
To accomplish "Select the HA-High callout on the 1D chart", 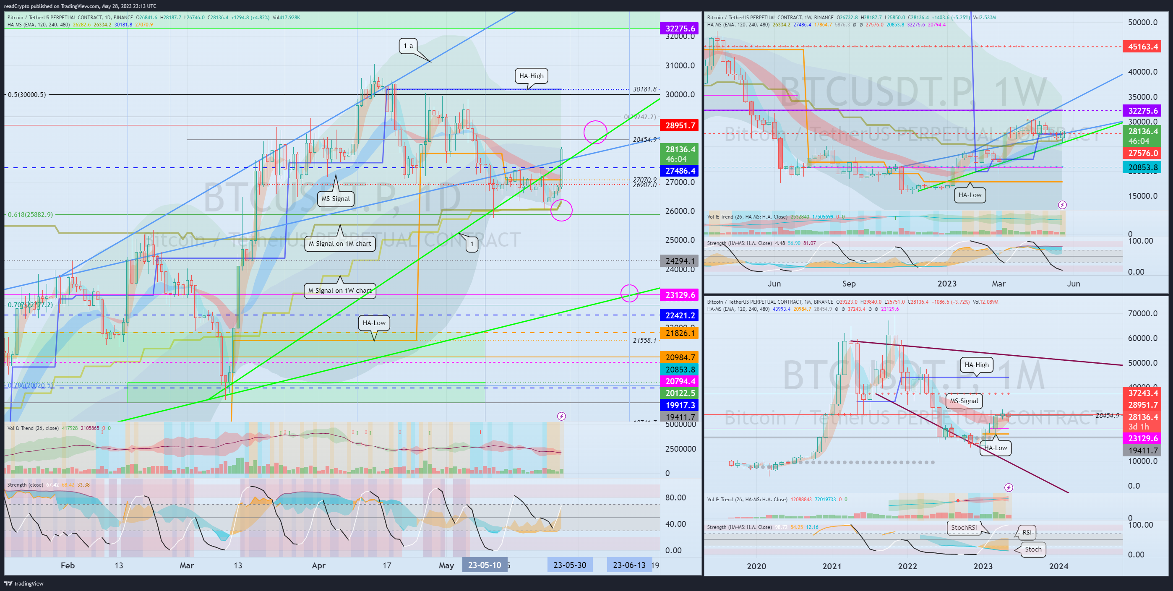I will [532, 76].
